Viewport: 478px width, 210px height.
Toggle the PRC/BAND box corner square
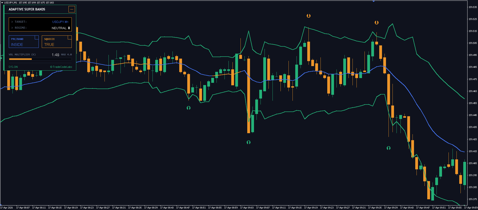tap(37, 37)
